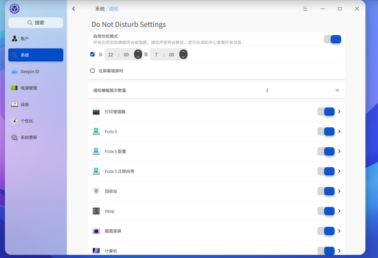Click the 系统 sidebar magnifier icon

point(14,55)
